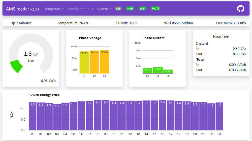Expand the System dropdown menu
This screenshot has width=252, height=141.
pos(104,9)
